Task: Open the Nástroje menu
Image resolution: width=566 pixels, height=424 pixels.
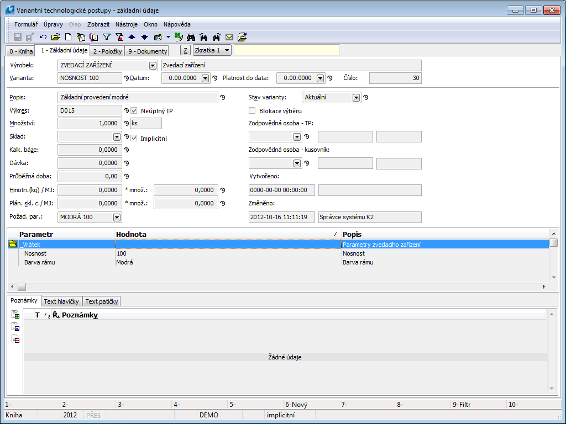Action: [127, 24]
